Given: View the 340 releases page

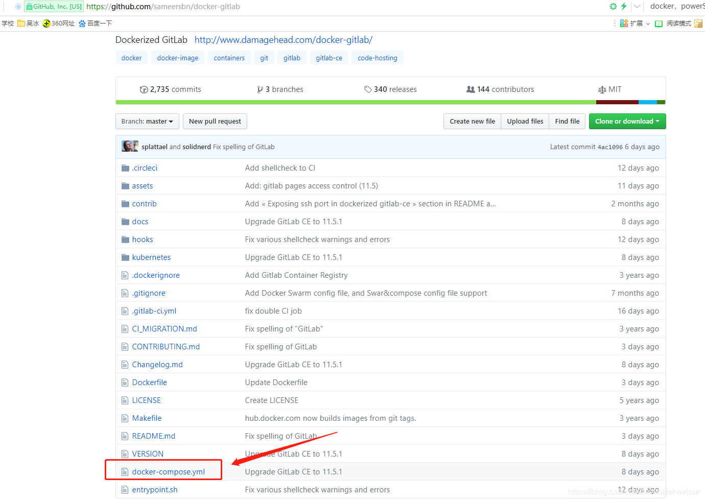Looking at the screenshot, I should (390, 89).
